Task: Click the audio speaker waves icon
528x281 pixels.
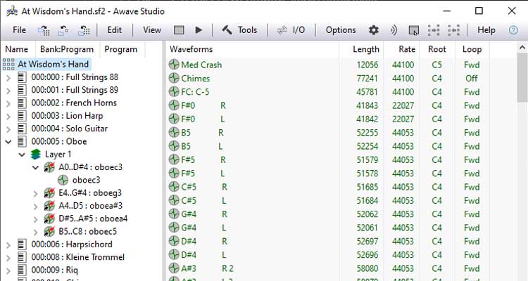Action: click(x=394, y=30)
